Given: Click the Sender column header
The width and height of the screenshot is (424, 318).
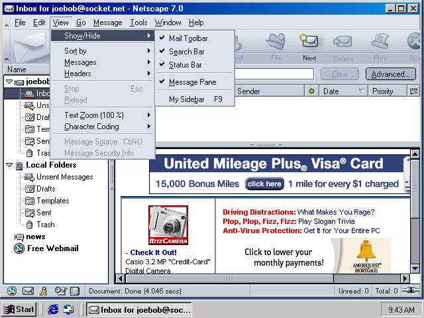Looking at the screenshot, I should click(x=270, y=91).
